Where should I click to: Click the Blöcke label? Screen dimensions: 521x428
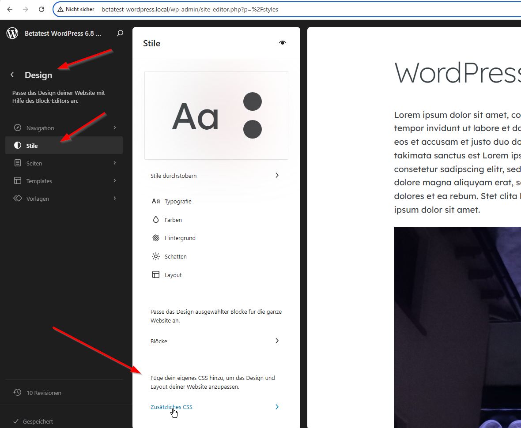[159, 341]
